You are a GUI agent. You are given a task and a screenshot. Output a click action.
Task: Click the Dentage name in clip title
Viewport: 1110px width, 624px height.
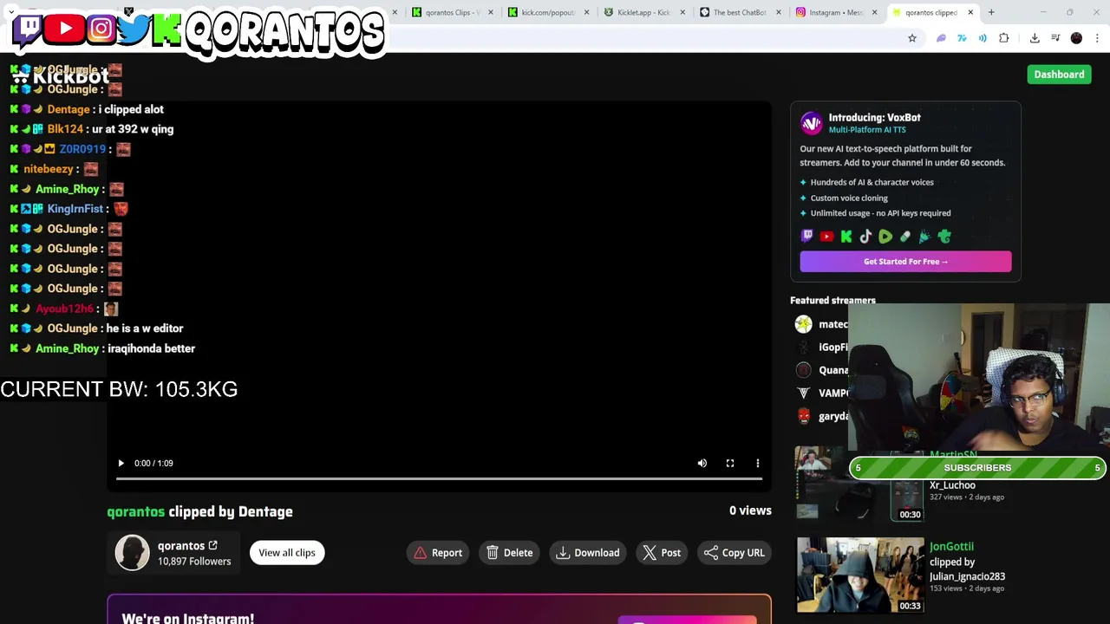coord(265,511)
